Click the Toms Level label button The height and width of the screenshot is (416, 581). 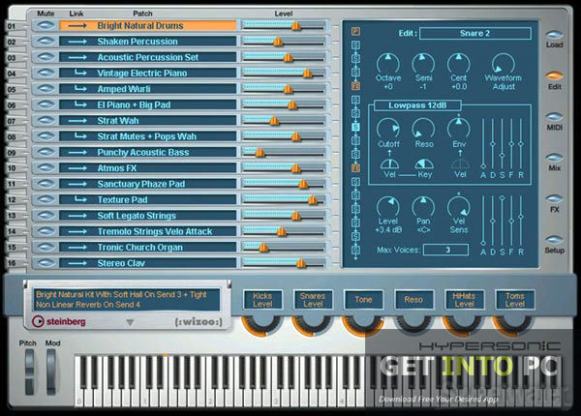click(x=514, y=300)
